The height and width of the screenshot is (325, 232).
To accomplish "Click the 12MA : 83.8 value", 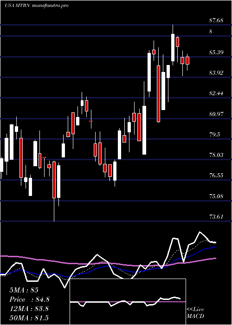I will point(29,309).
